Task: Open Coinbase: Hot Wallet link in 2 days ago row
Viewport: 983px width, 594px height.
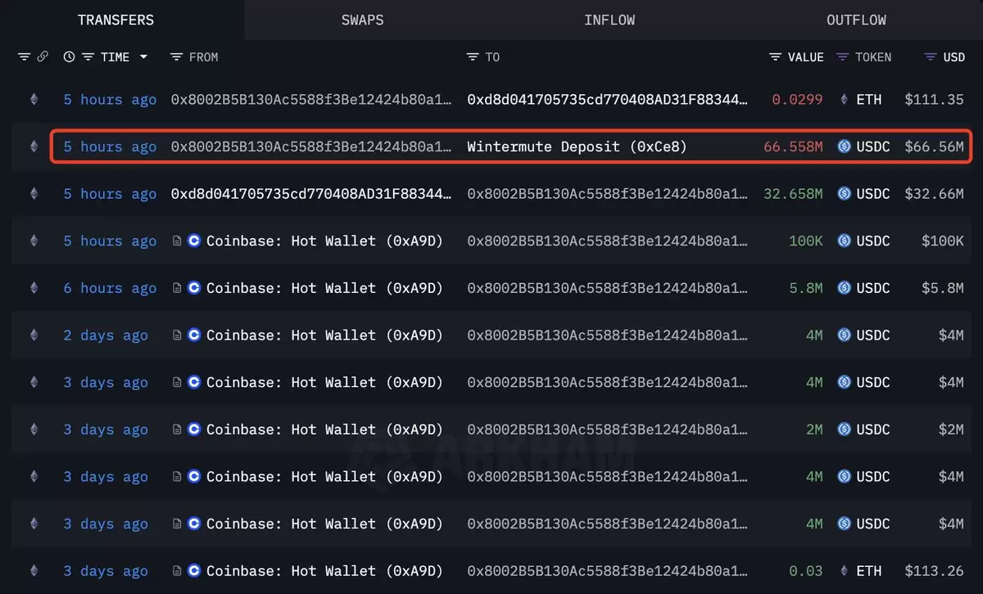Action: coord(324,335)
